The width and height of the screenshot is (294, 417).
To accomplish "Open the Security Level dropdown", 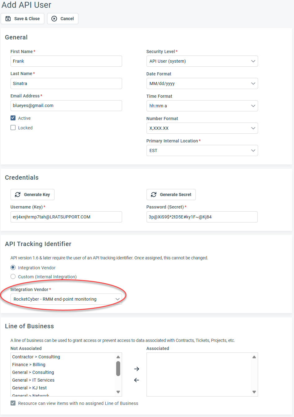I will click(202, 61).
